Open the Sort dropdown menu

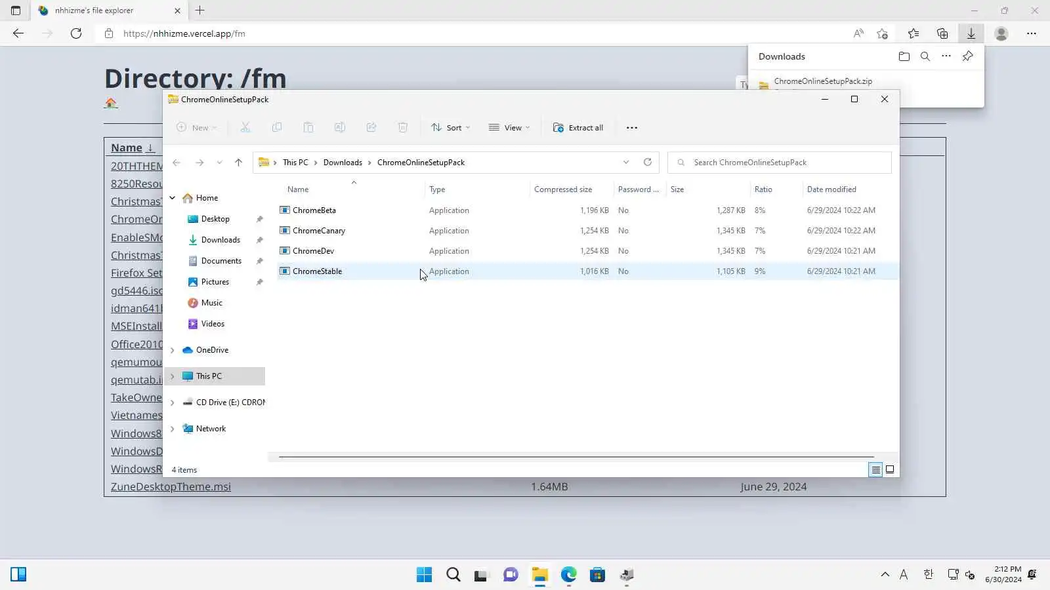tap(451, 128)
